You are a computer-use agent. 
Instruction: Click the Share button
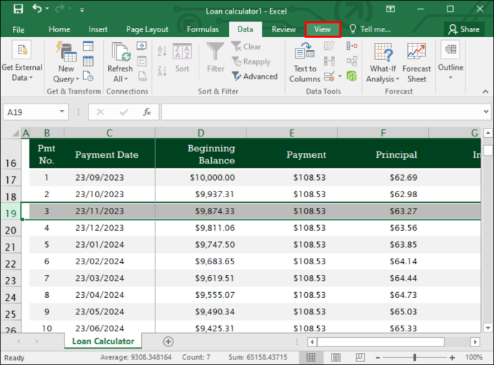click(464, 29)
